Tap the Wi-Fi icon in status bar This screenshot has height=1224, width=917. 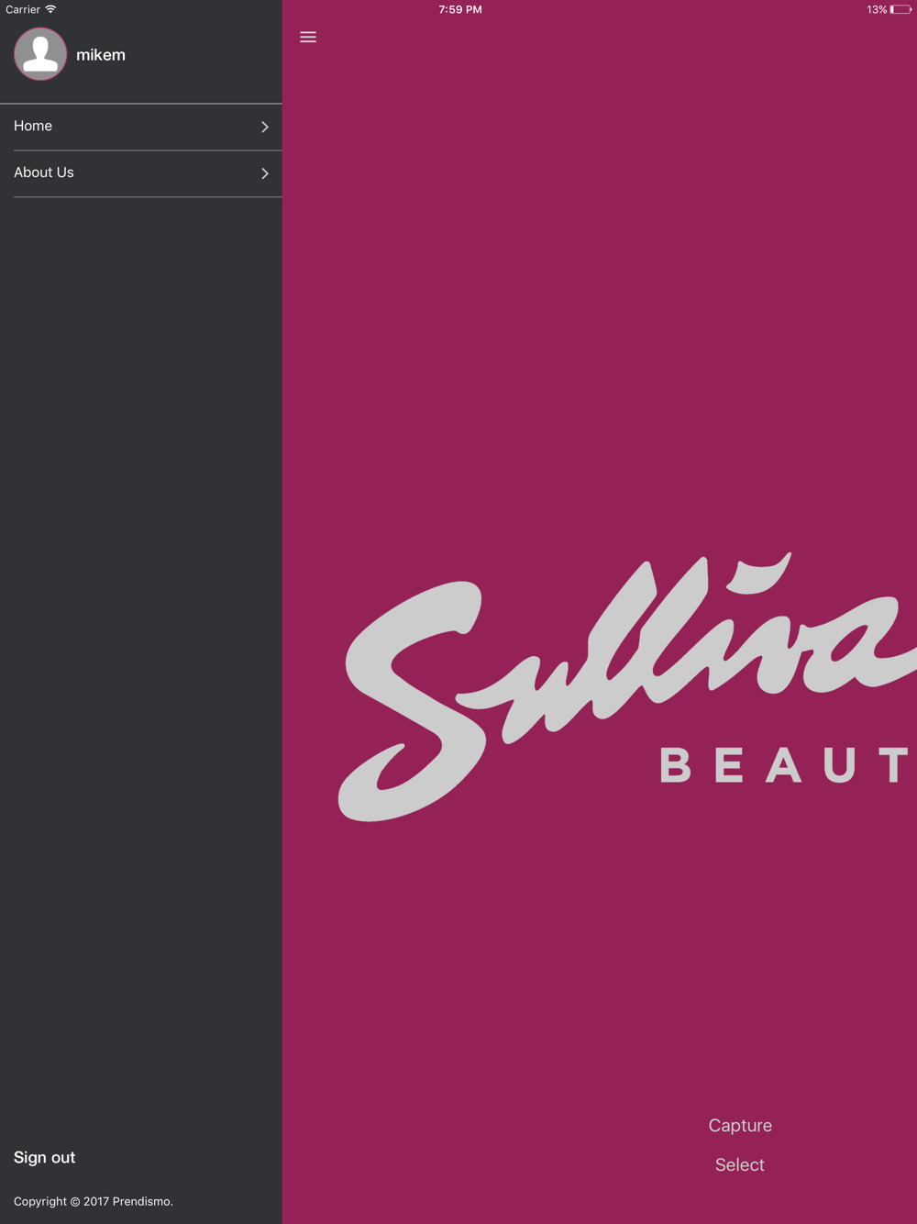[x=50, y=9]
